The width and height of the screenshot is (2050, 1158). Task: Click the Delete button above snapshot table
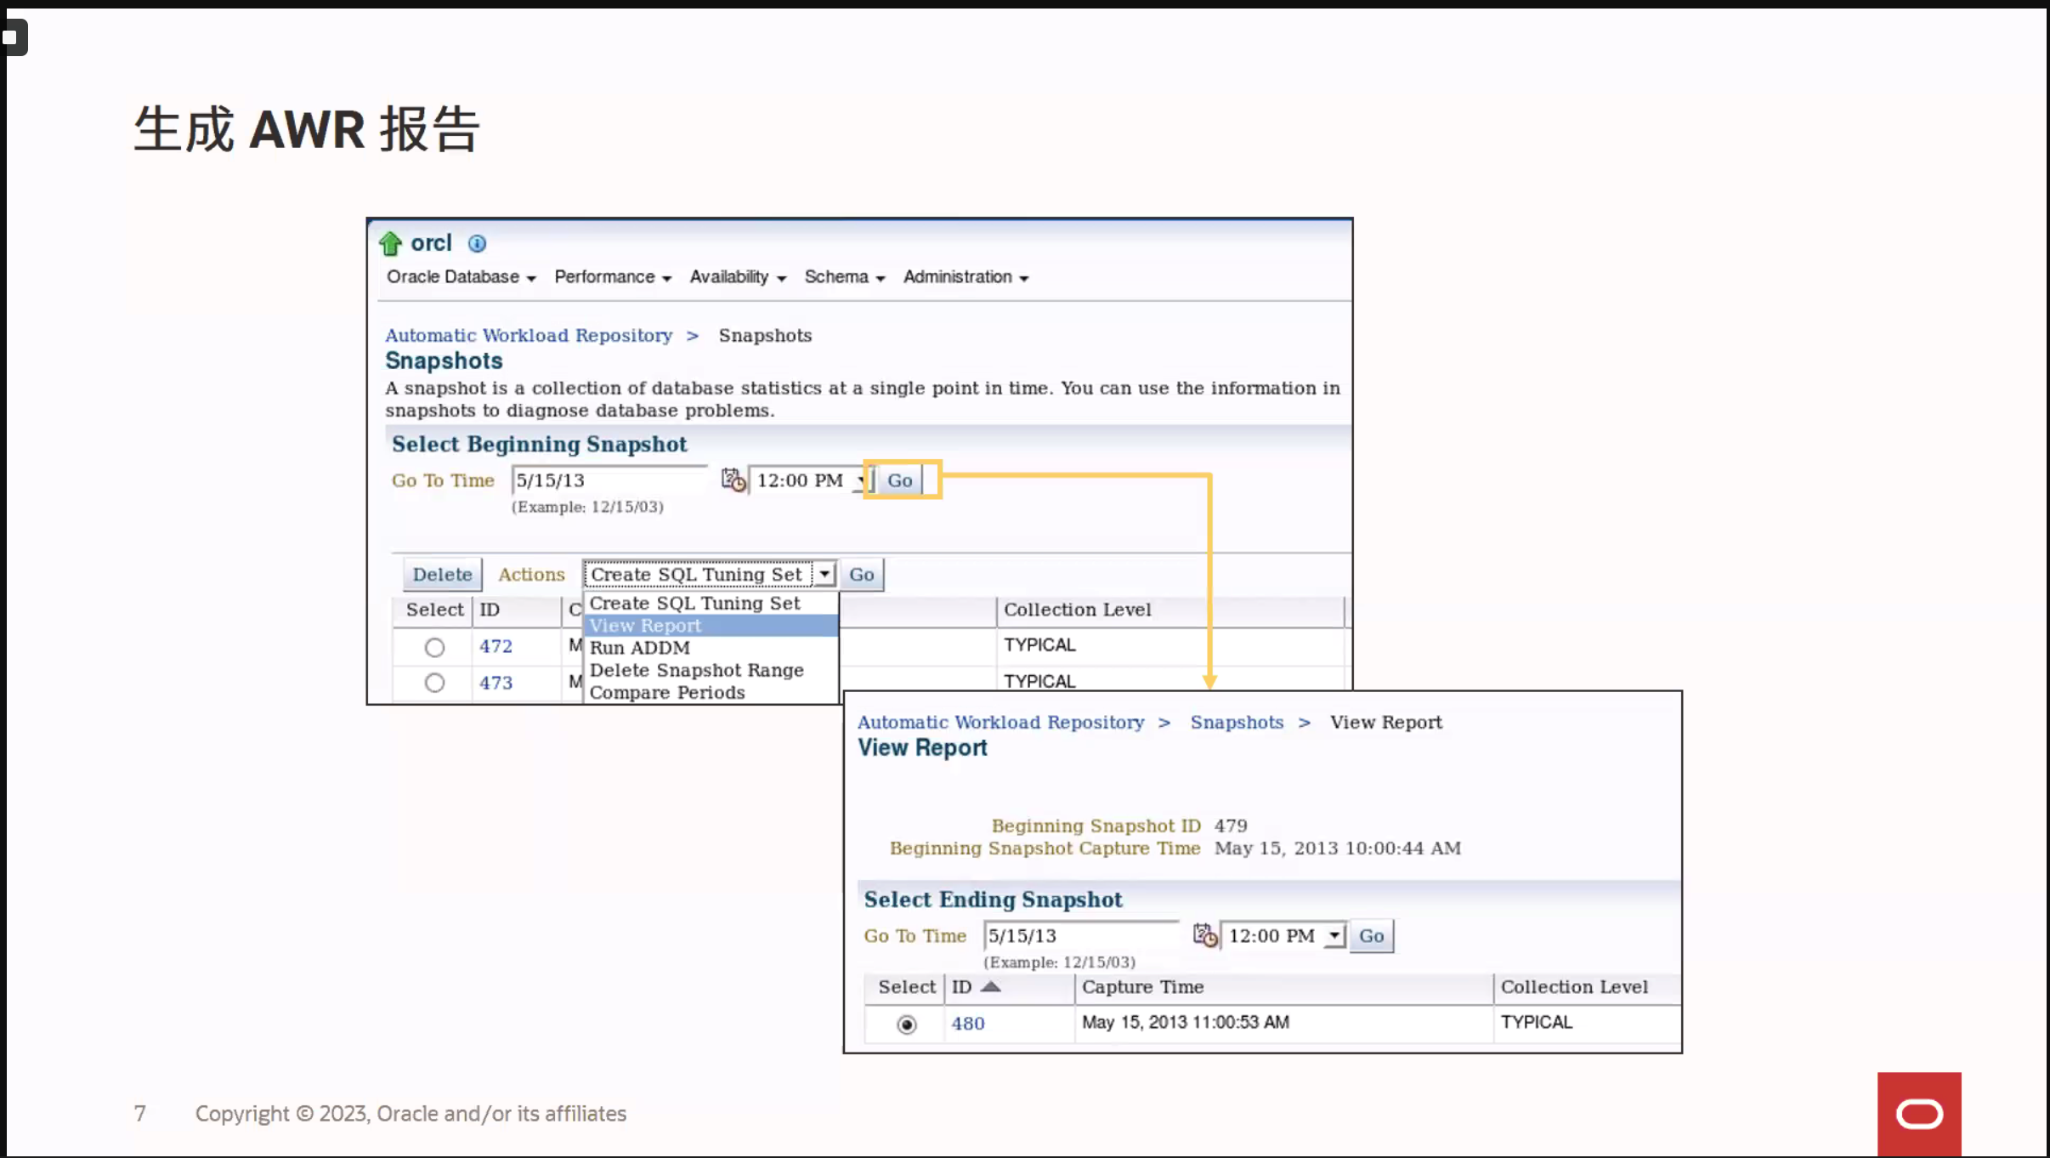(x=442, y=575)
